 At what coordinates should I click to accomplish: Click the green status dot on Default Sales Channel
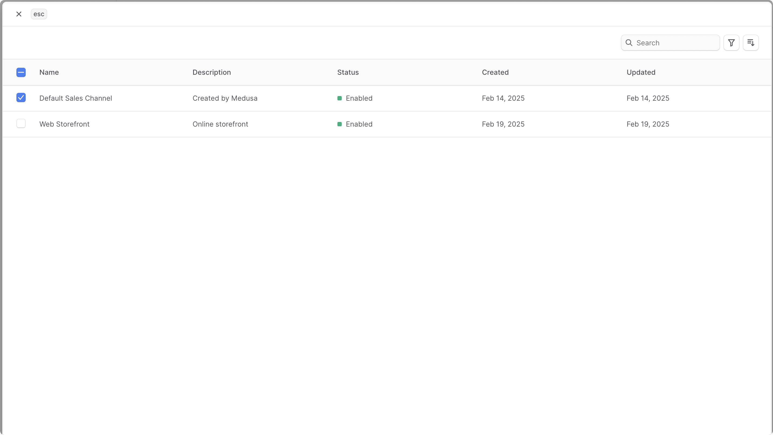point(340,98)
